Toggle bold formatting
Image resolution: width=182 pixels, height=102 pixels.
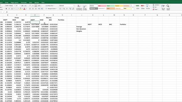point(6,9)
